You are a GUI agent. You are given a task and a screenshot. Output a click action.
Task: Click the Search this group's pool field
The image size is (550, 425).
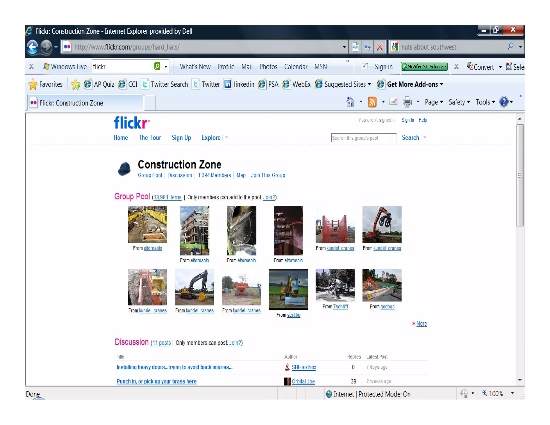tap(363, 138)
